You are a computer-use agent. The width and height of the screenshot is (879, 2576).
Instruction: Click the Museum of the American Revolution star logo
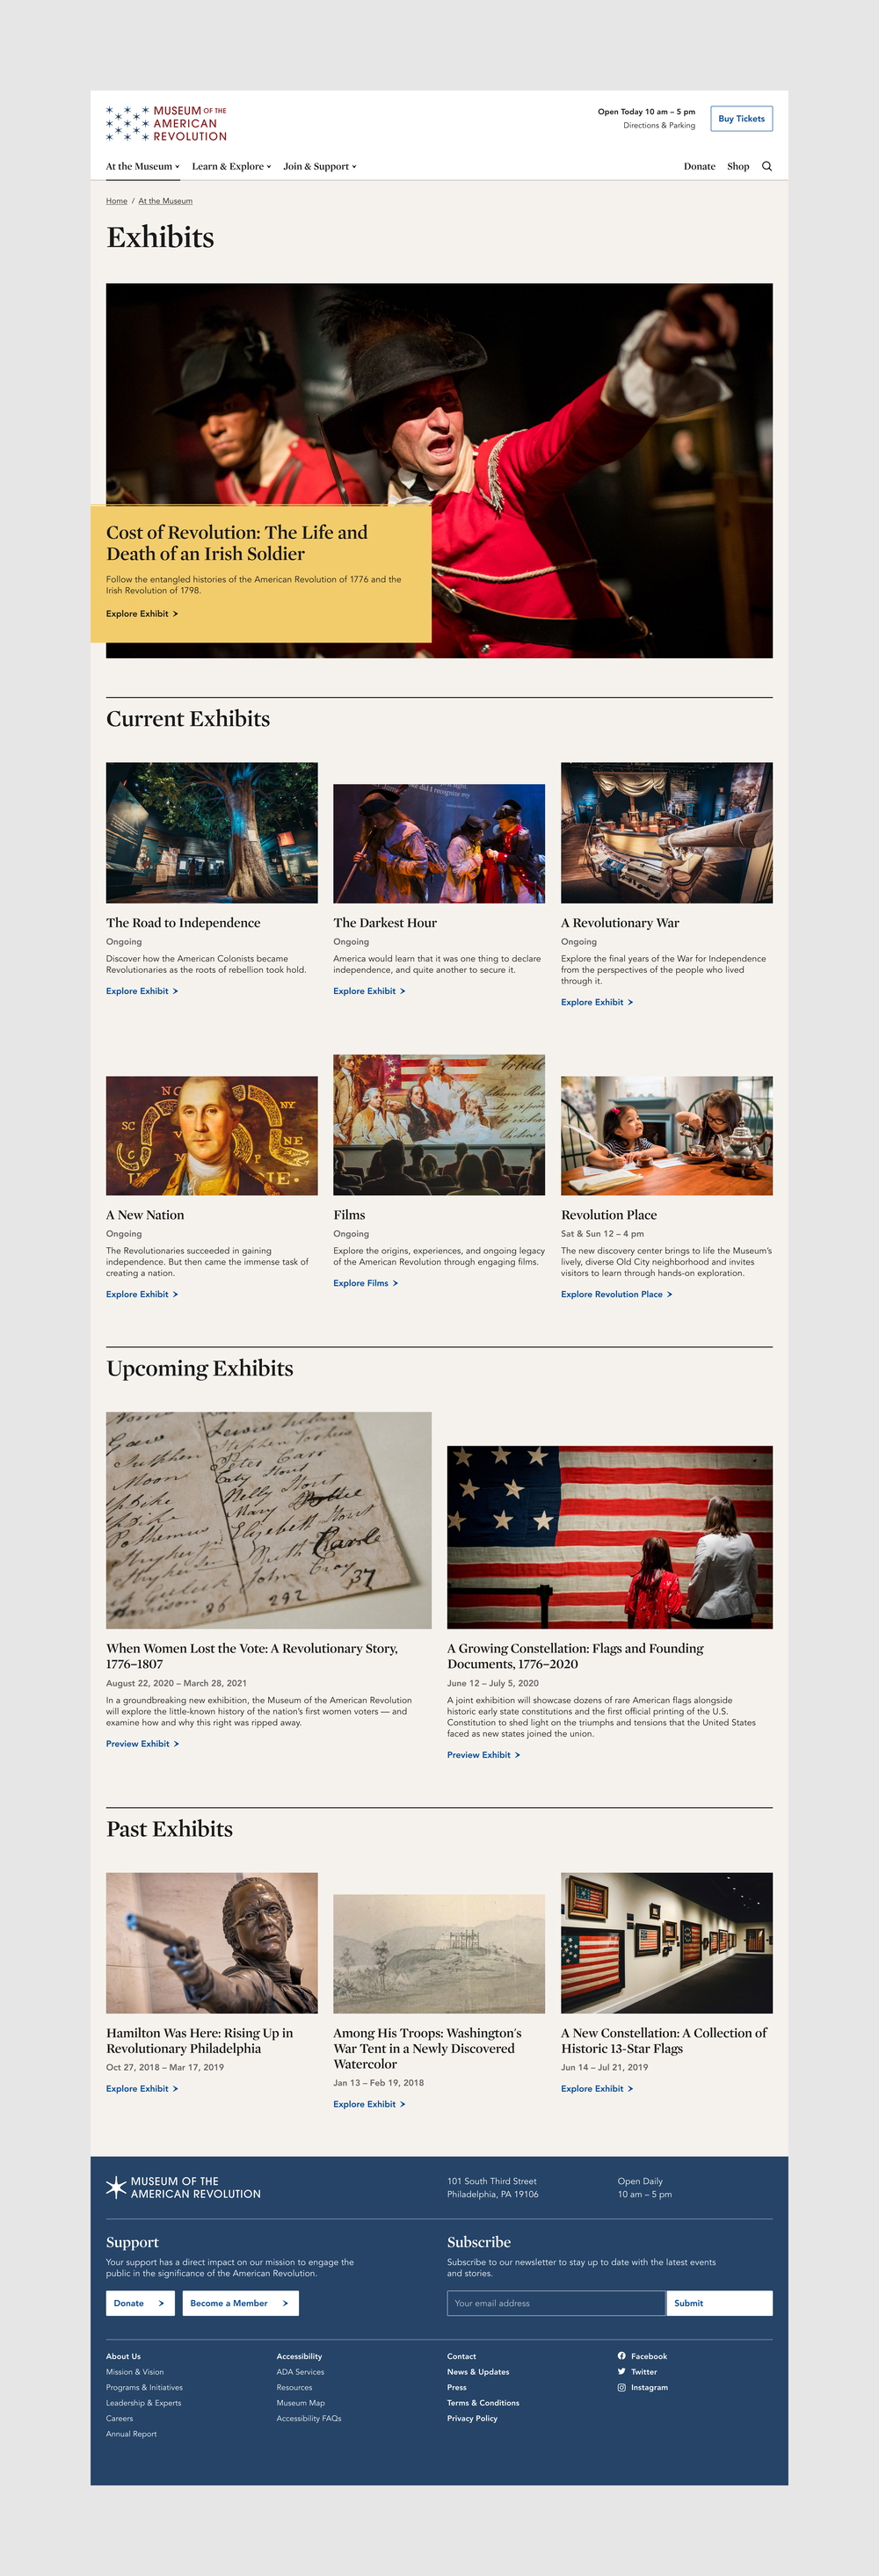click(x=167, y=123)
